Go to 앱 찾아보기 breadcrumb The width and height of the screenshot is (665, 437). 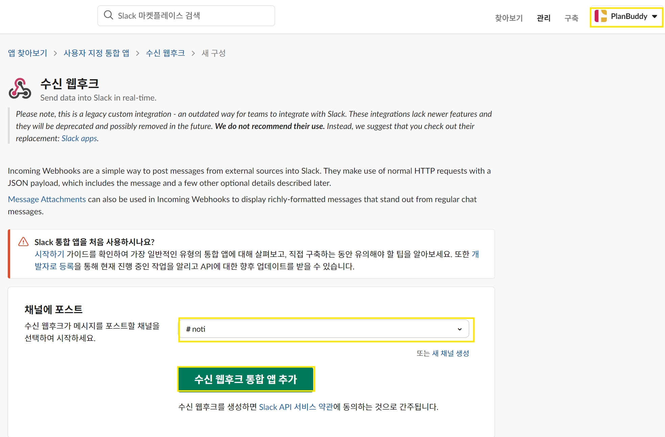(27, 53)
